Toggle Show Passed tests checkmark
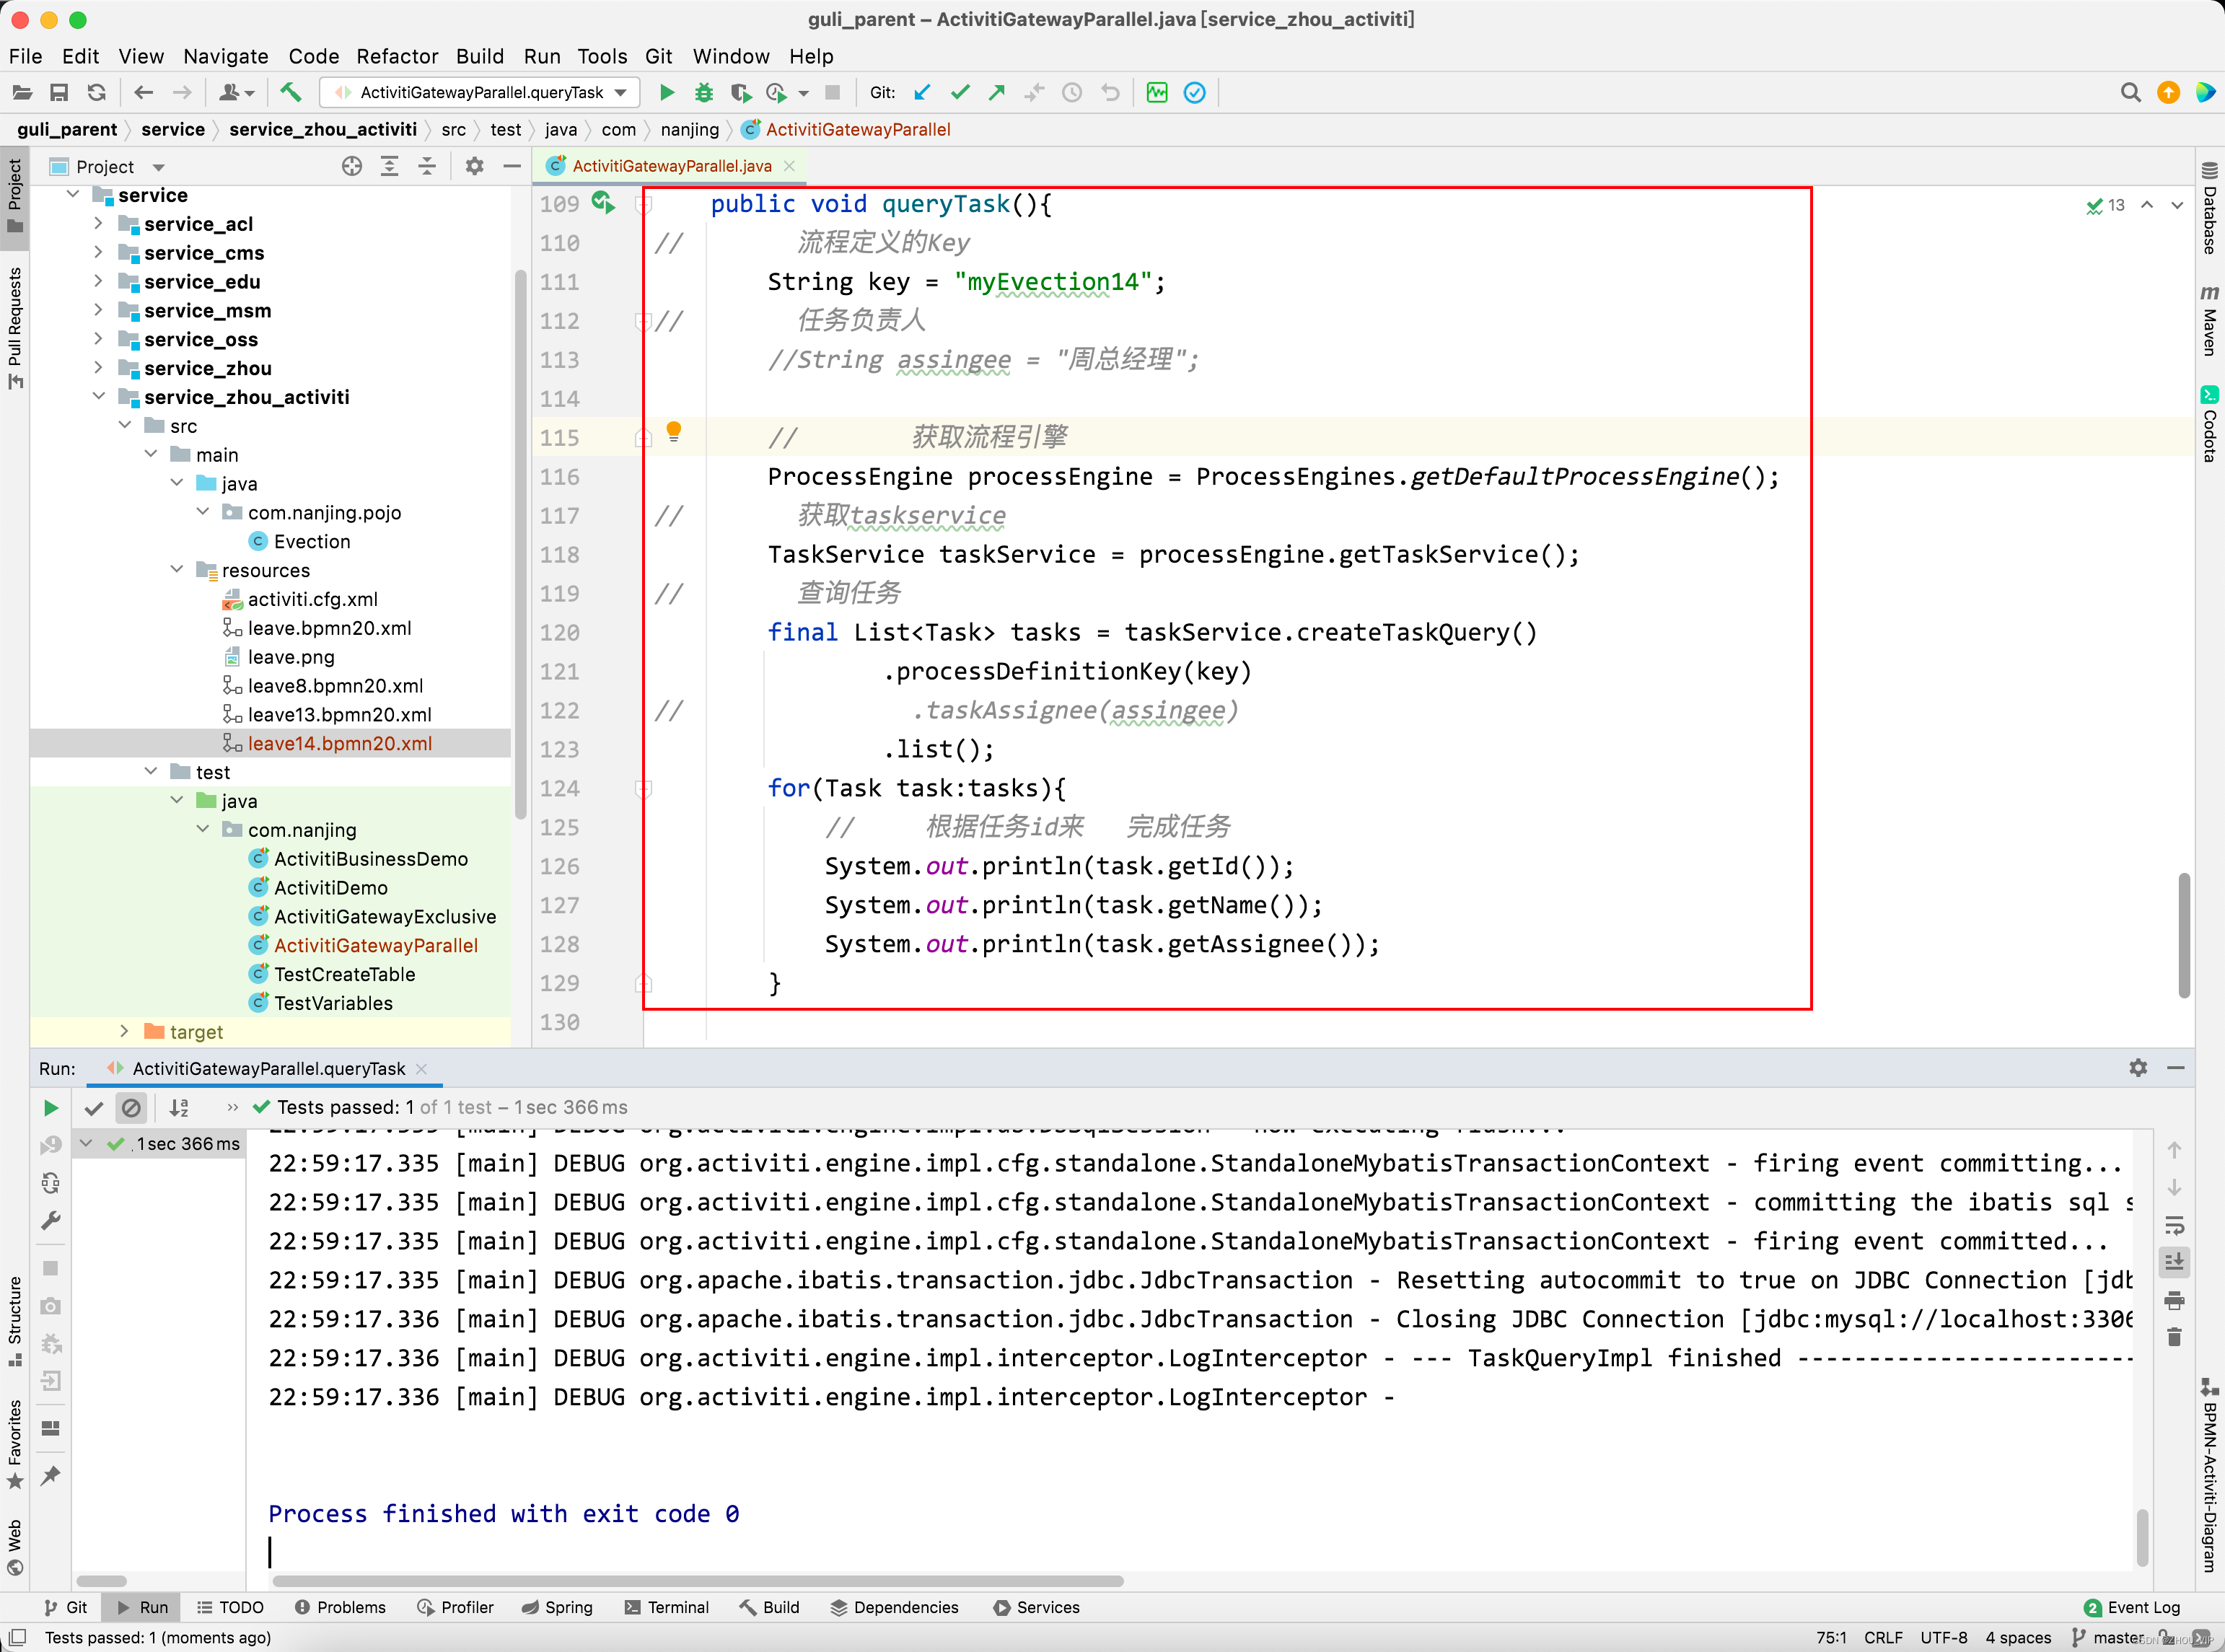Image resolution: width=2225 pixels, height=1652 pixels. pyautogui.click(x=94, y=1108)
